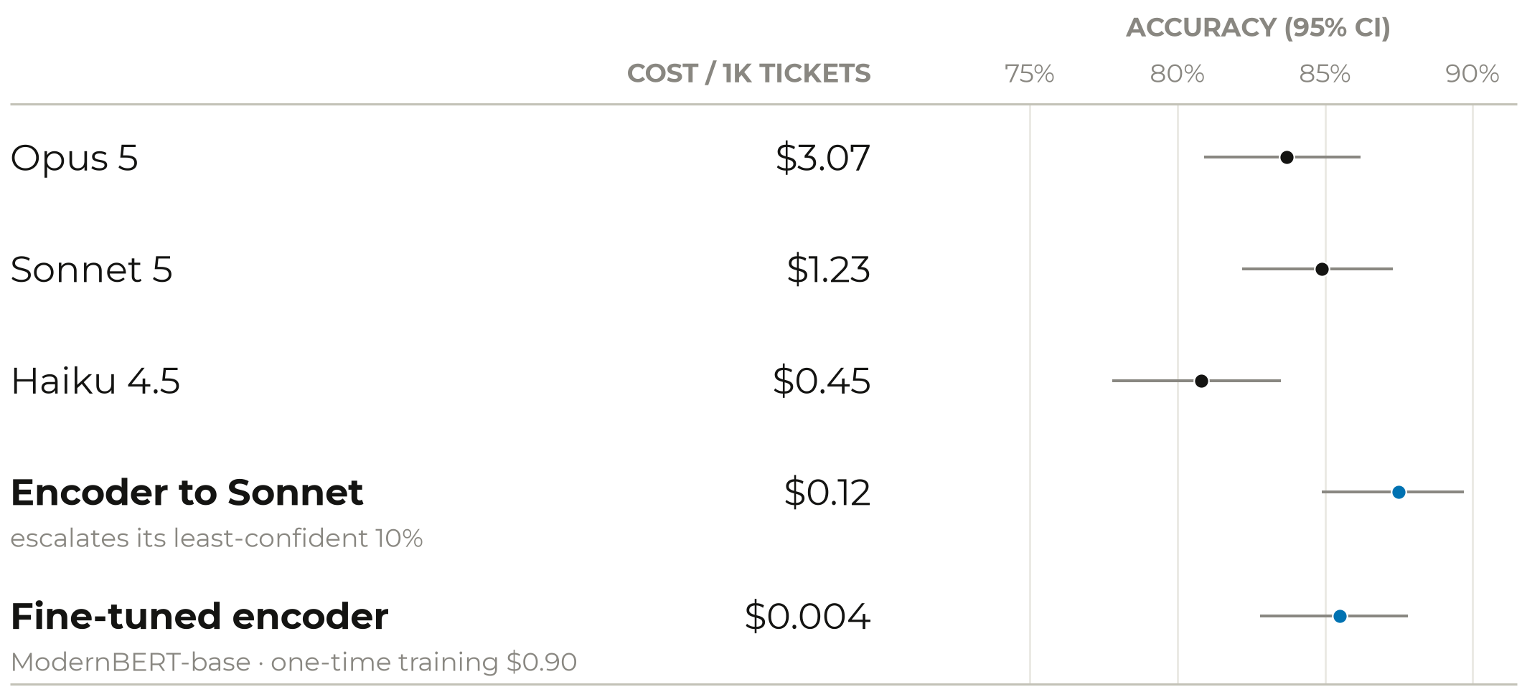Screen dimensions: 1522x697
Task: Click the $0.004 cost value
Action: [x=807, y=617]
